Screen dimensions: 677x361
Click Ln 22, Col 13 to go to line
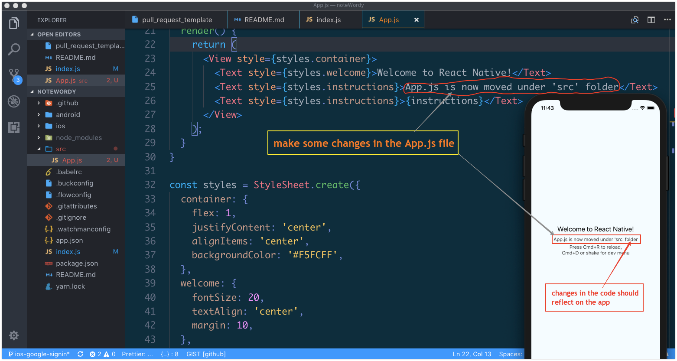click(x=472, y=354)
